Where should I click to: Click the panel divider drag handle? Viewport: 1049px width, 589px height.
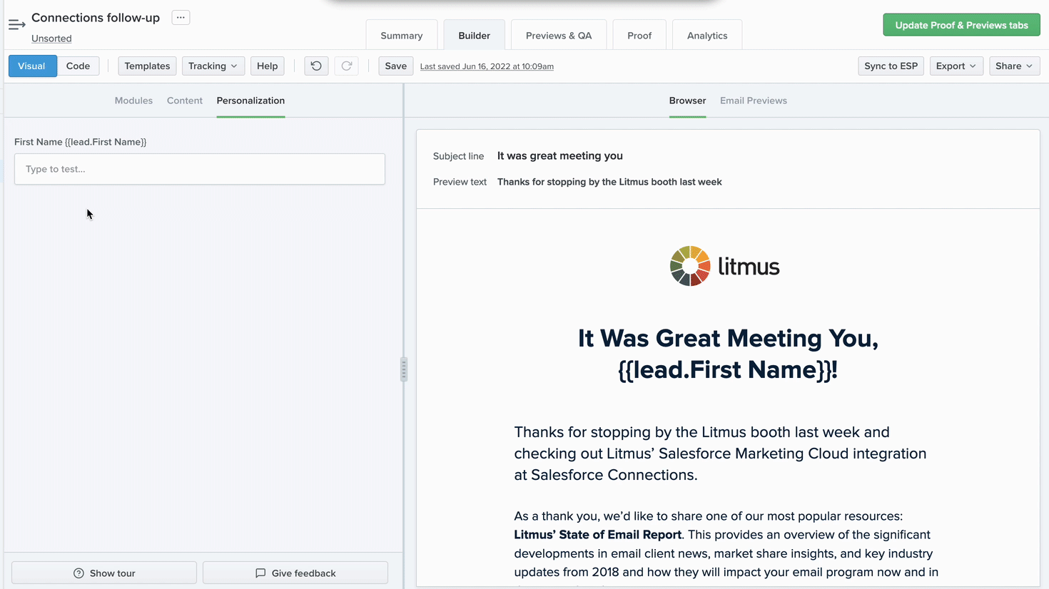[x=404, y=369]
